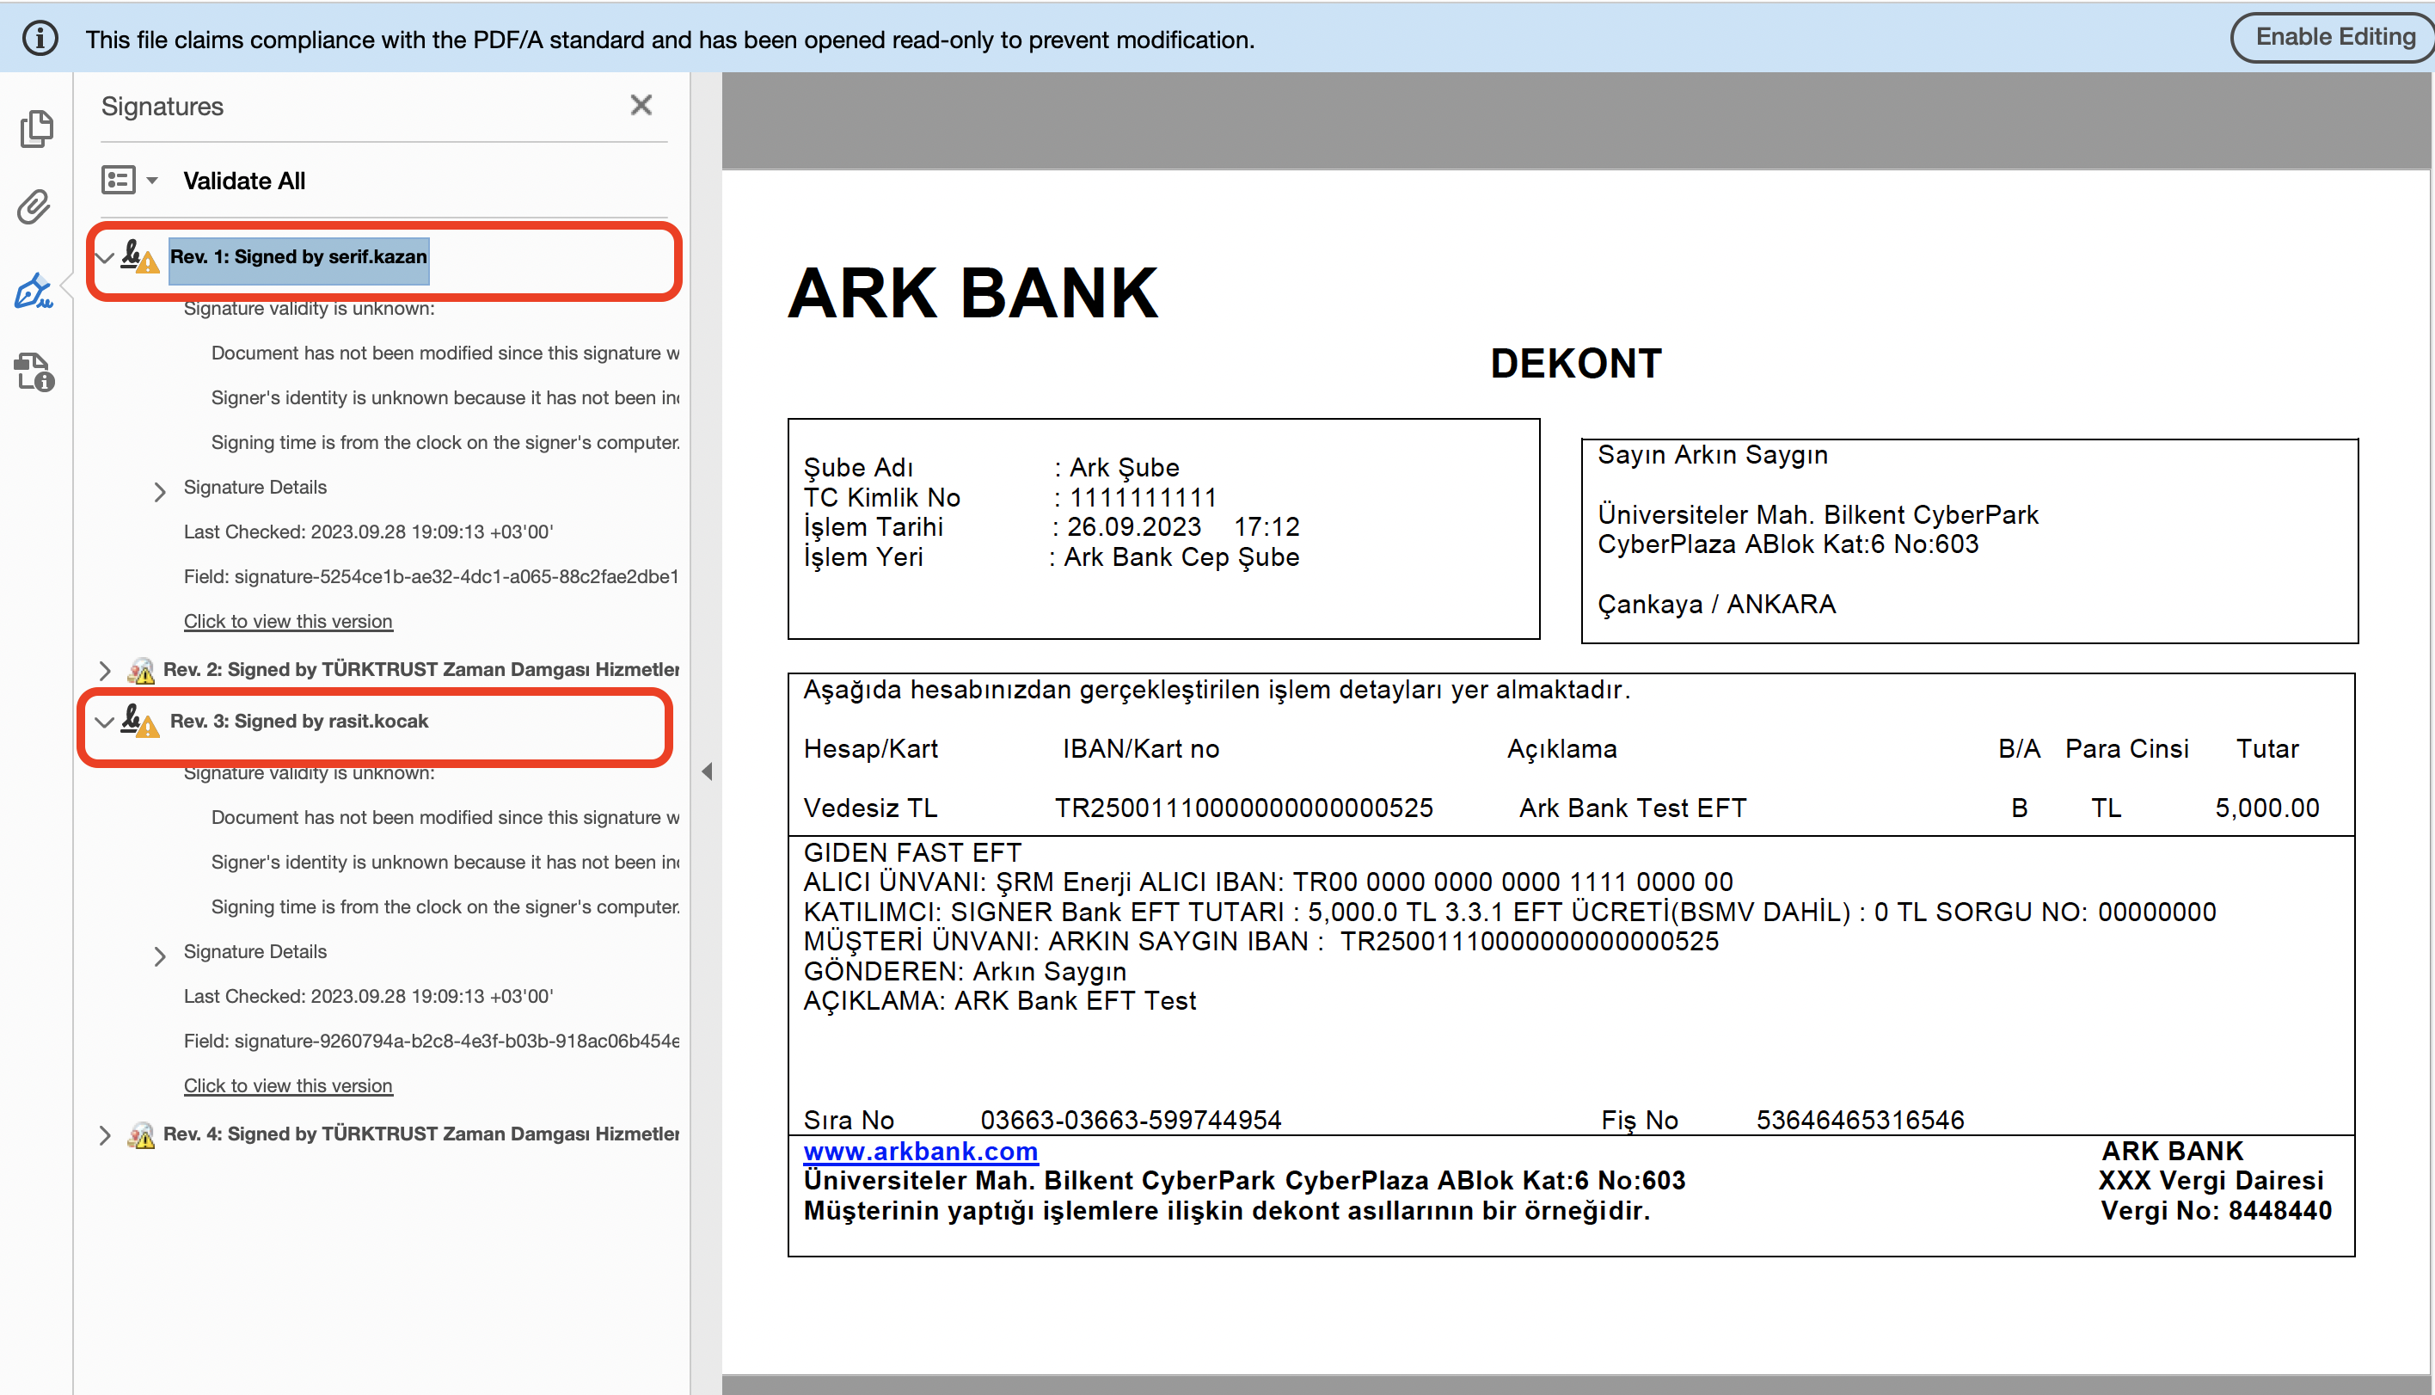
Task: Click the İşlem Tarihi date 26.09.2023
Action: click(x=1134, y=527)
